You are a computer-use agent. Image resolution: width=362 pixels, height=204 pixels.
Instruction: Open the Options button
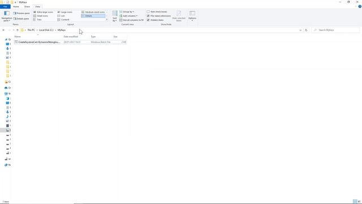pos(192,16)
